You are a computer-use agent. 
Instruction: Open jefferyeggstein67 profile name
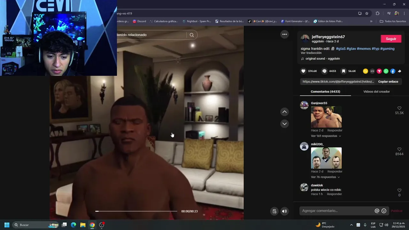328,37
